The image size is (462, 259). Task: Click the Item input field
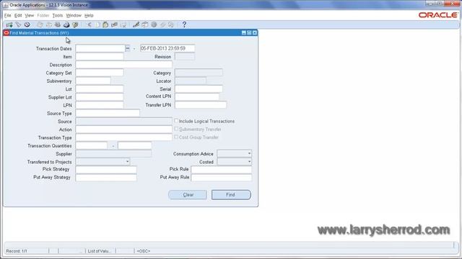100,56
